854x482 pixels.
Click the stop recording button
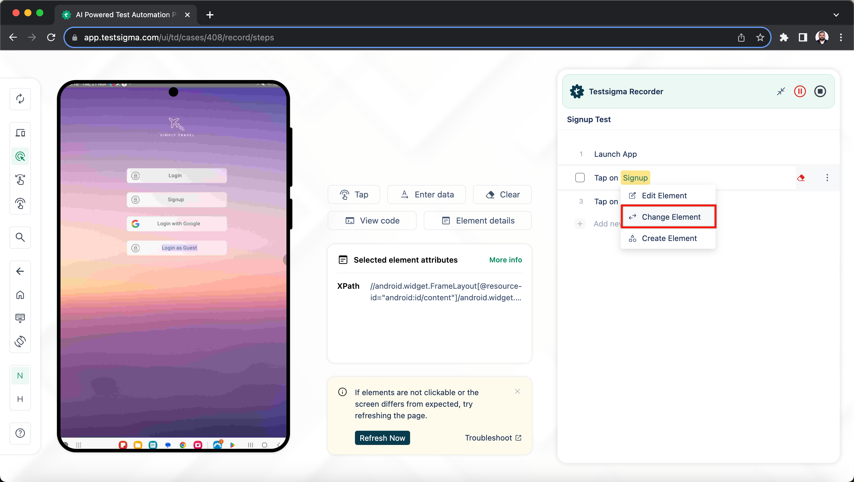pyautogui.click(x=820, y=91)
